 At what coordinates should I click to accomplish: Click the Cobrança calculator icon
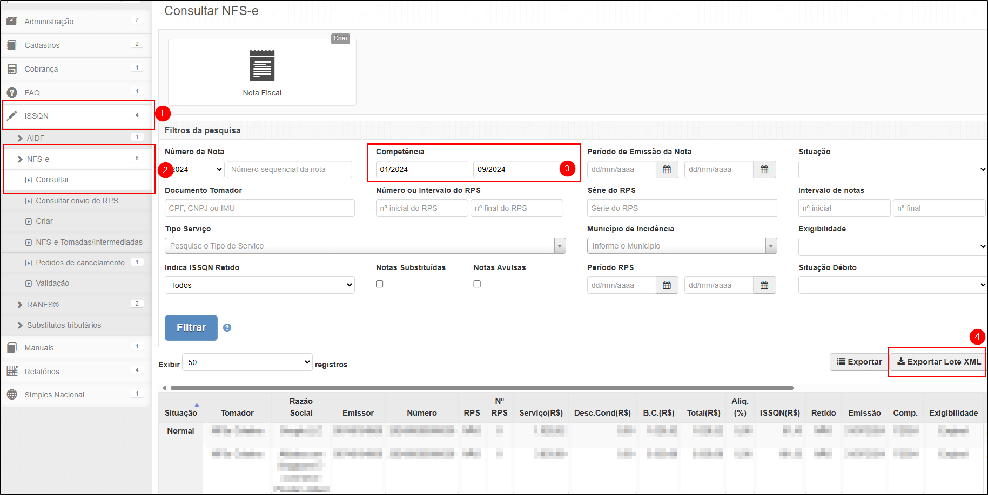pos(12,68)
